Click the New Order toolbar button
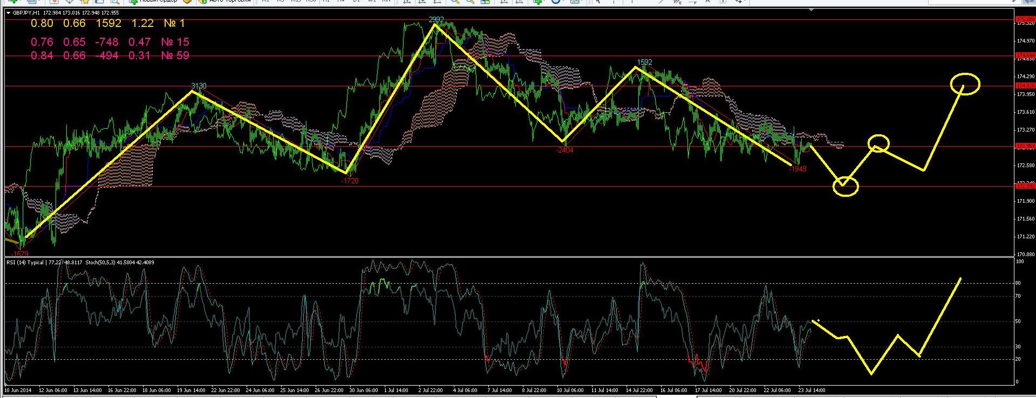The height and width of the screenshot is (398, 1036). (154, 2)
